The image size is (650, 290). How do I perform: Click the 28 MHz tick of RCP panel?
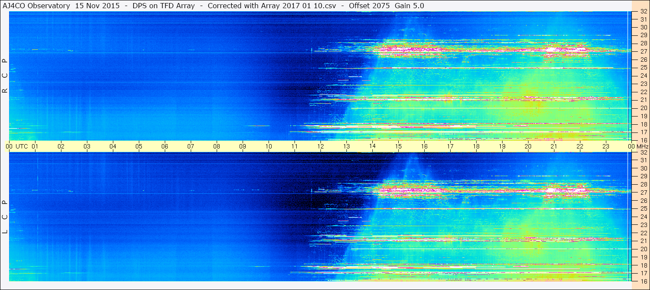(643, 43)
